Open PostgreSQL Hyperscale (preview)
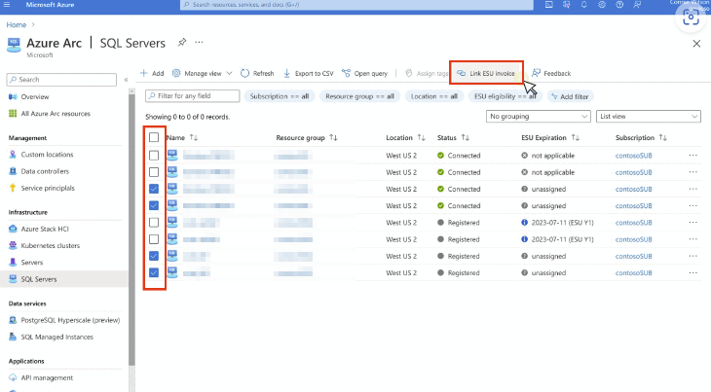 tap(70, 320)
